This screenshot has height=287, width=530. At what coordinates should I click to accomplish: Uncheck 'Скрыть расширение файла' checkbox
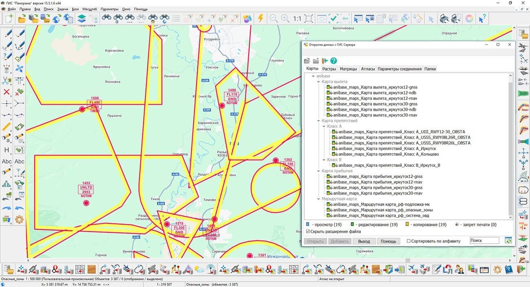[308, 232]
